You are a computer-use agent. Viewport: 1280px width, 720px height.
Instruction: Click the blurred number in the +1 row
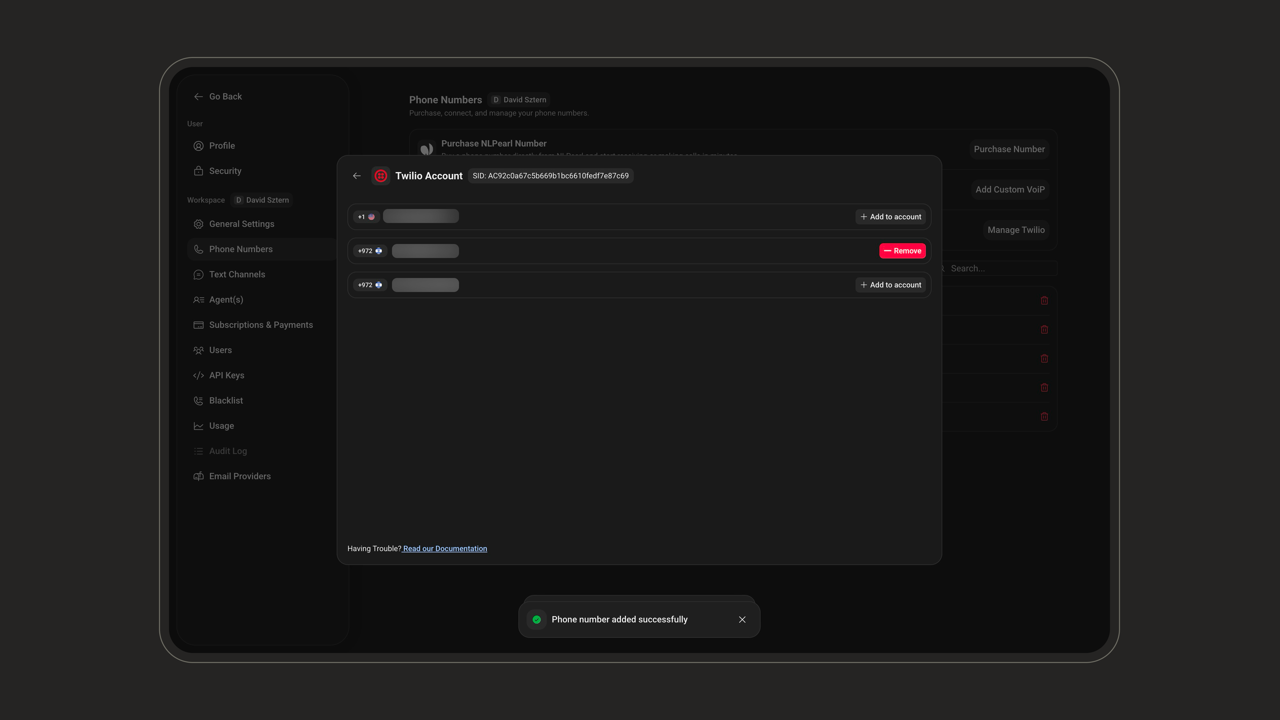click(421, 216)
